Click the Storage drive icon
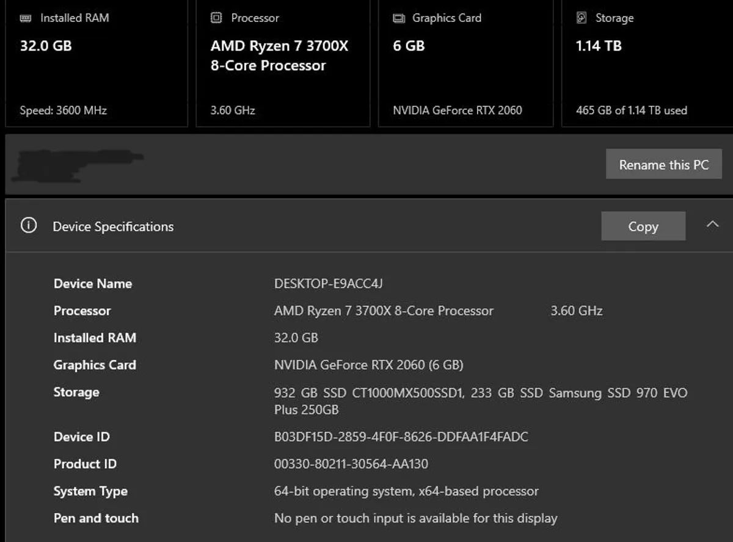 582,18
